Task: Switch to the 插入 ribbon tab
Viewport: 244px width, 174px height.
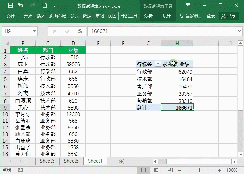Action: pos(41,16)
